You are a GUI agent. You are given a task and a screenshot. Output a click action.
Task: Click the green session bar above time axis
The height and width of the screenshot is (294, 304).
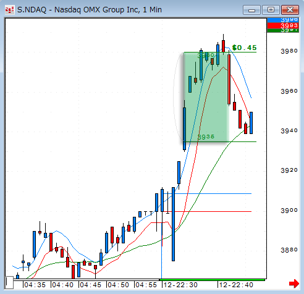tap(212, 280)
